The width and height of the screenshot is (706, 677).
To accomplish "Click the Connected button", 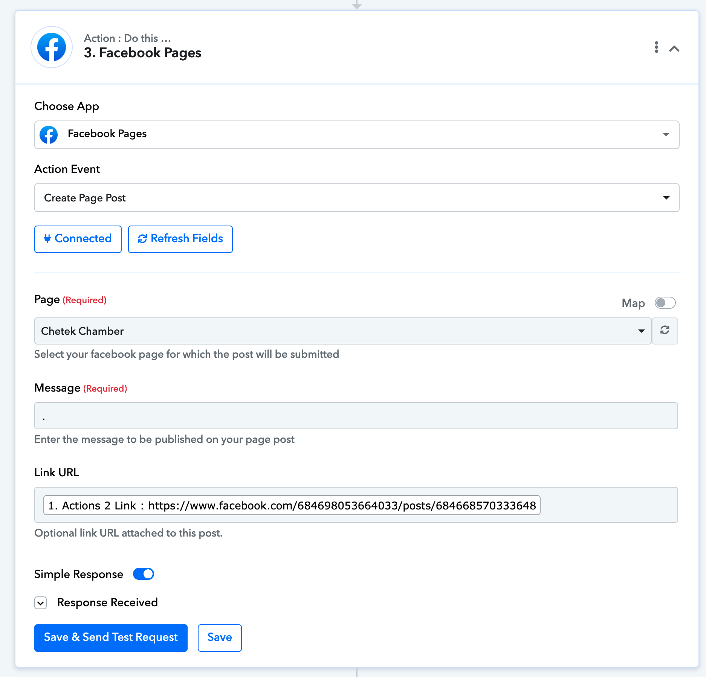I will click(x=78, y=239).
